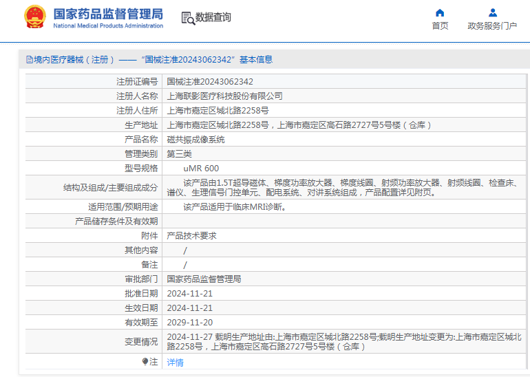The width and height of the screenshot is (530, 377).
Task: Click the 政务服务门户 person icon
Action: (x=492, y=12)
